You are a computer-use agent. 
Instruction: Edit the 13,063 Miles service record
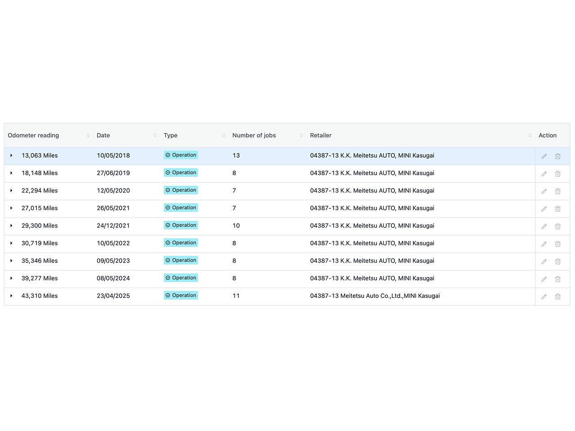coord(544,156)
